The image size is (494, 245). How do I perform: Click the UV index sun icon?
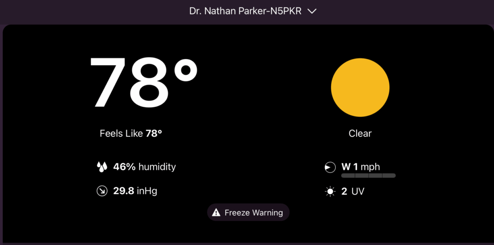[x=330, y=192]
